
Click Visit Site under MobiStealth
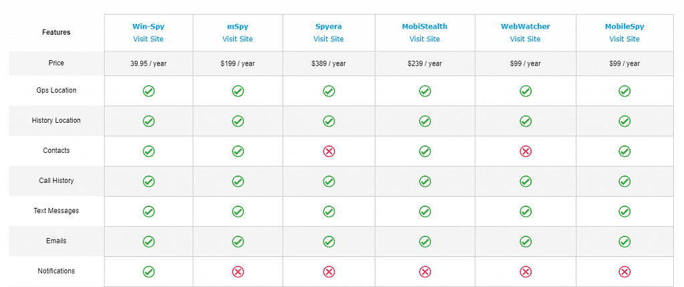pos(425,39)
